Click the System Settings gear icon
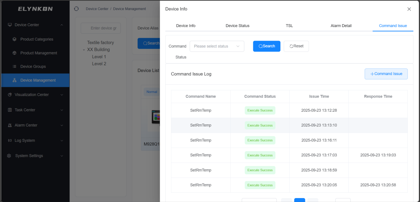Screen dimensions: 420x202 pos(9,156)
